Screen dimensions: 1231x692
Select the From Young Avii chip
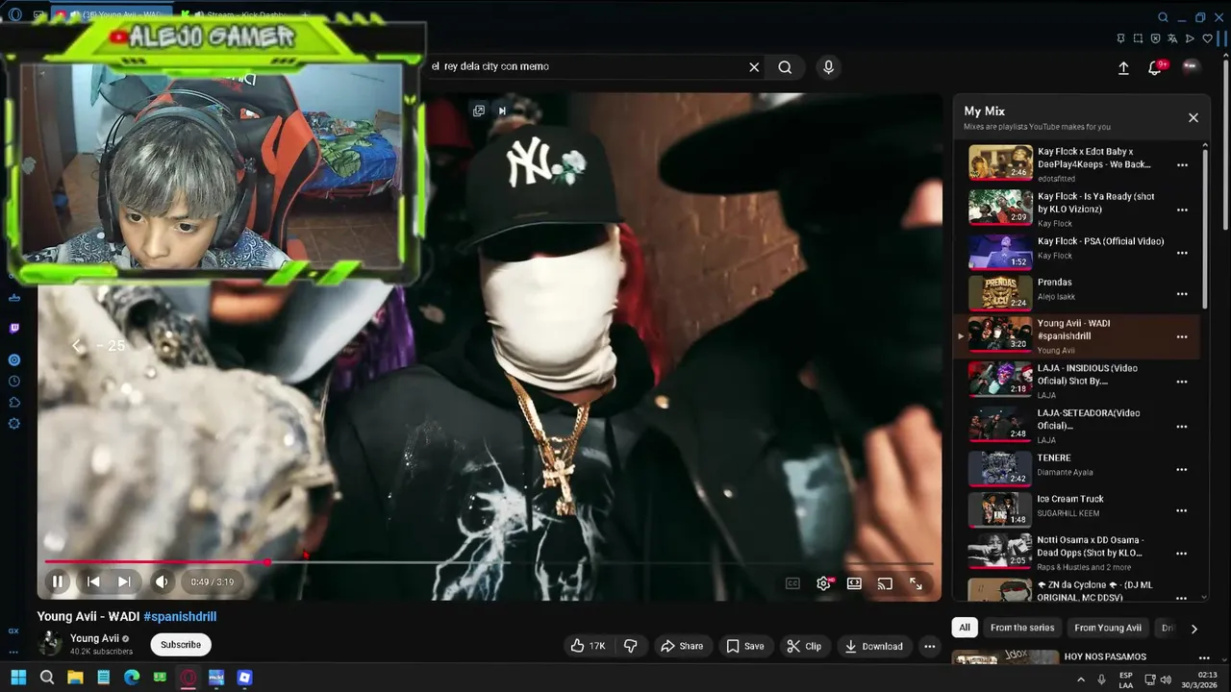point(1108,628)
